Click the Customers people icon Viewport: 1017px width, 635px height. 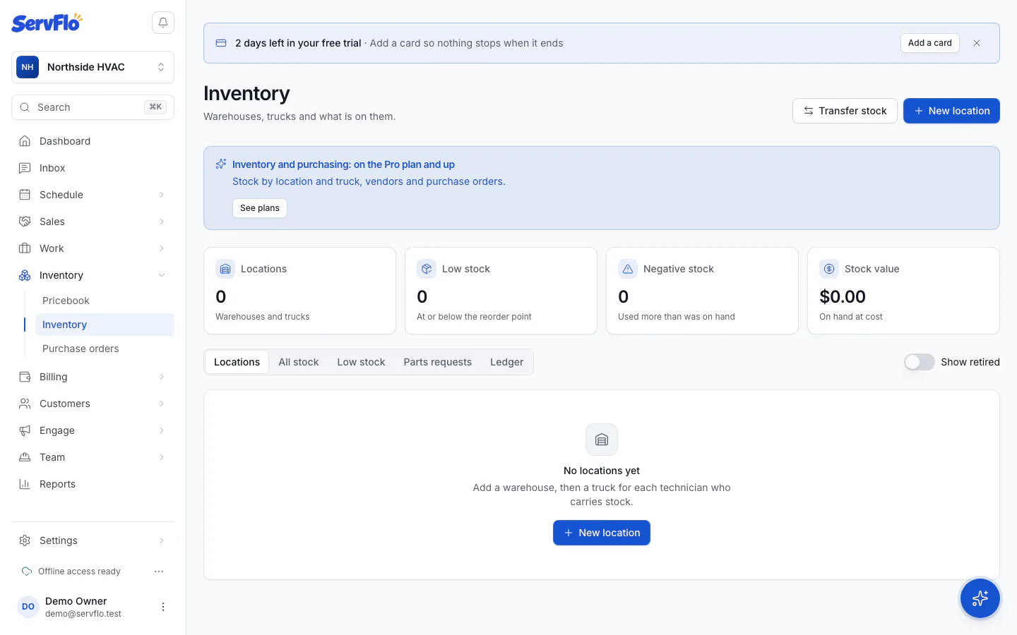tap(25, 404)
